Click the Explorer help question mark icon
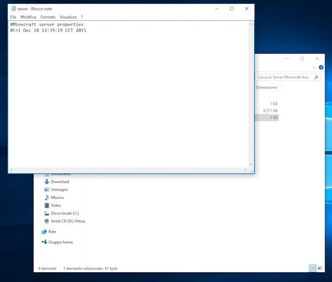This screenshot has height=282, width=332. (321, 68)
